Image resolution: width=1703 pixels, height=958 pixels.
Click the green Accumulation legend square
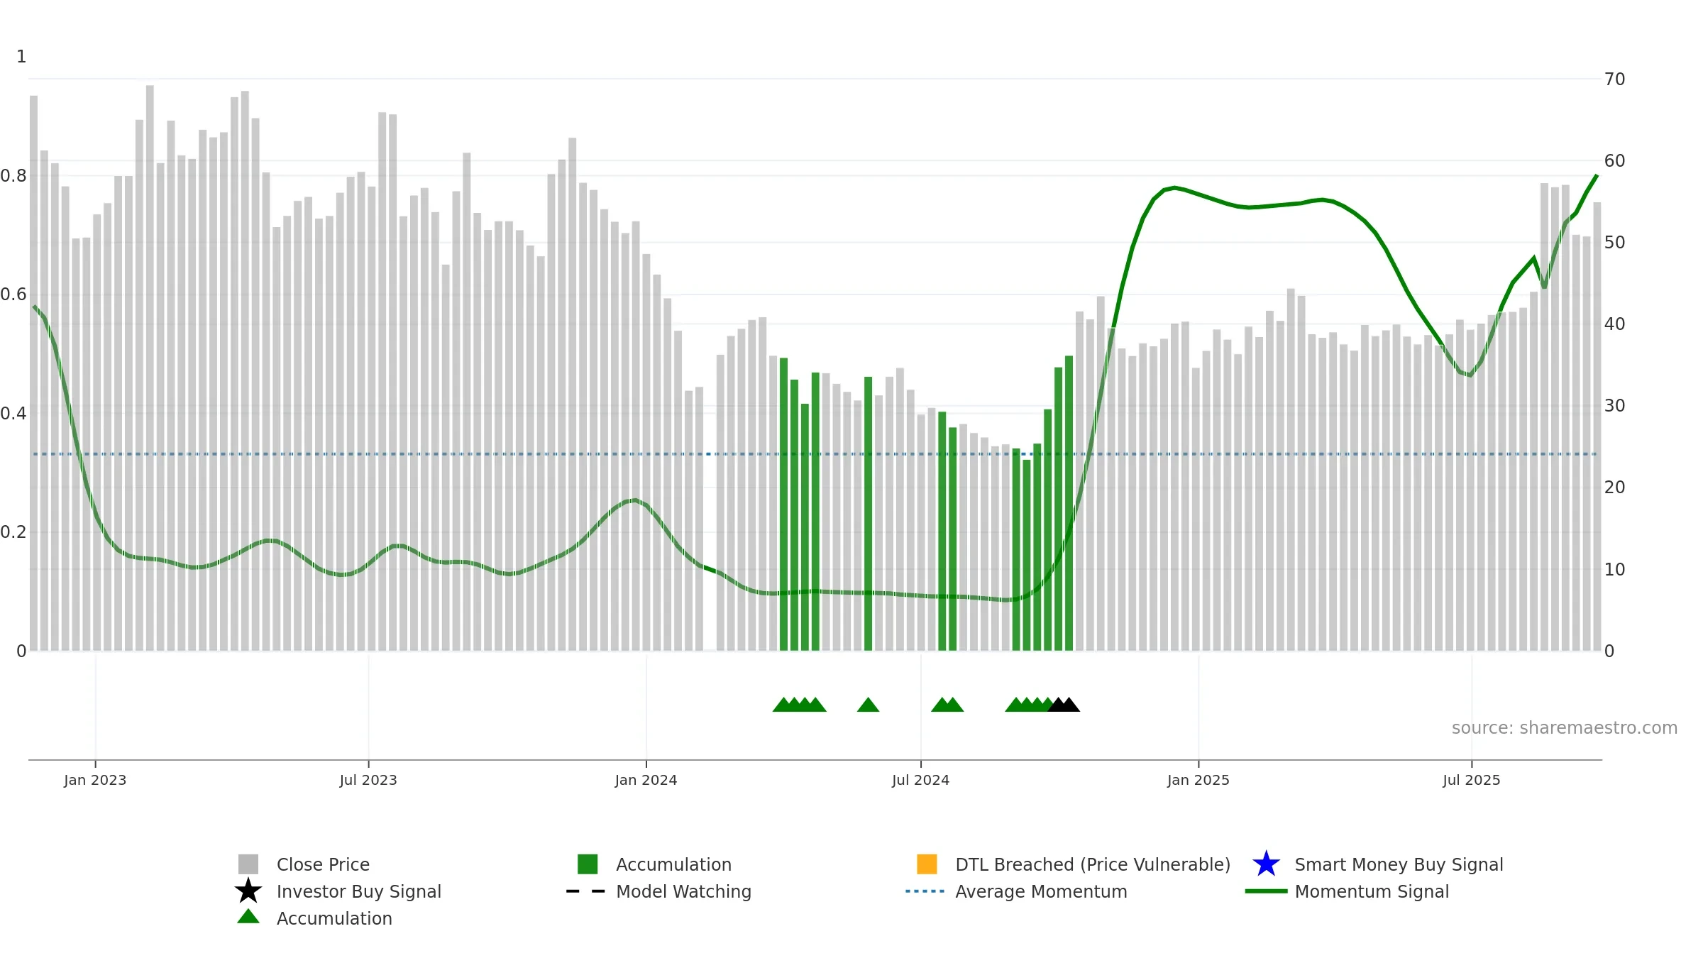tap(588, 864)
